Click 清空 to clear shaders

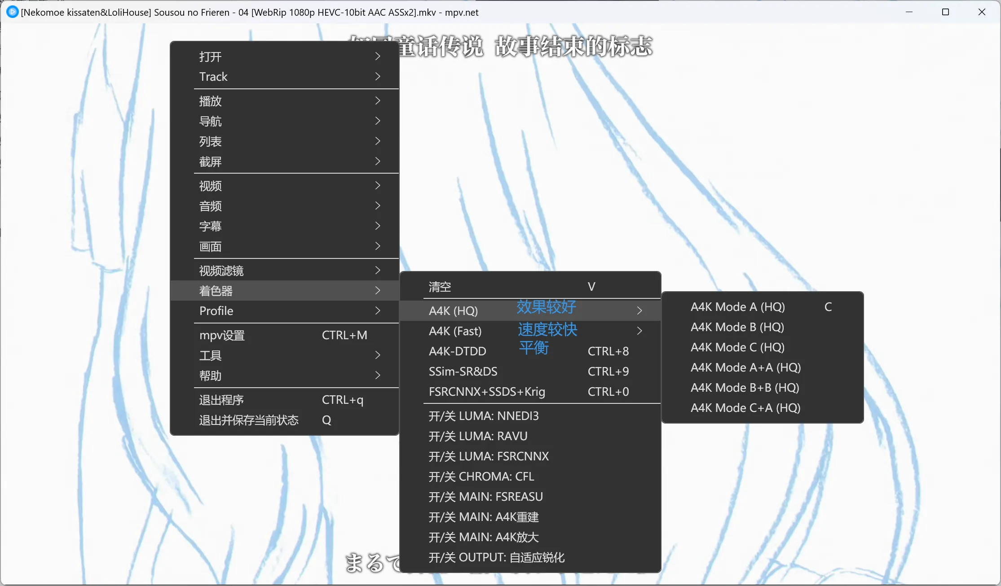[440, 287]
